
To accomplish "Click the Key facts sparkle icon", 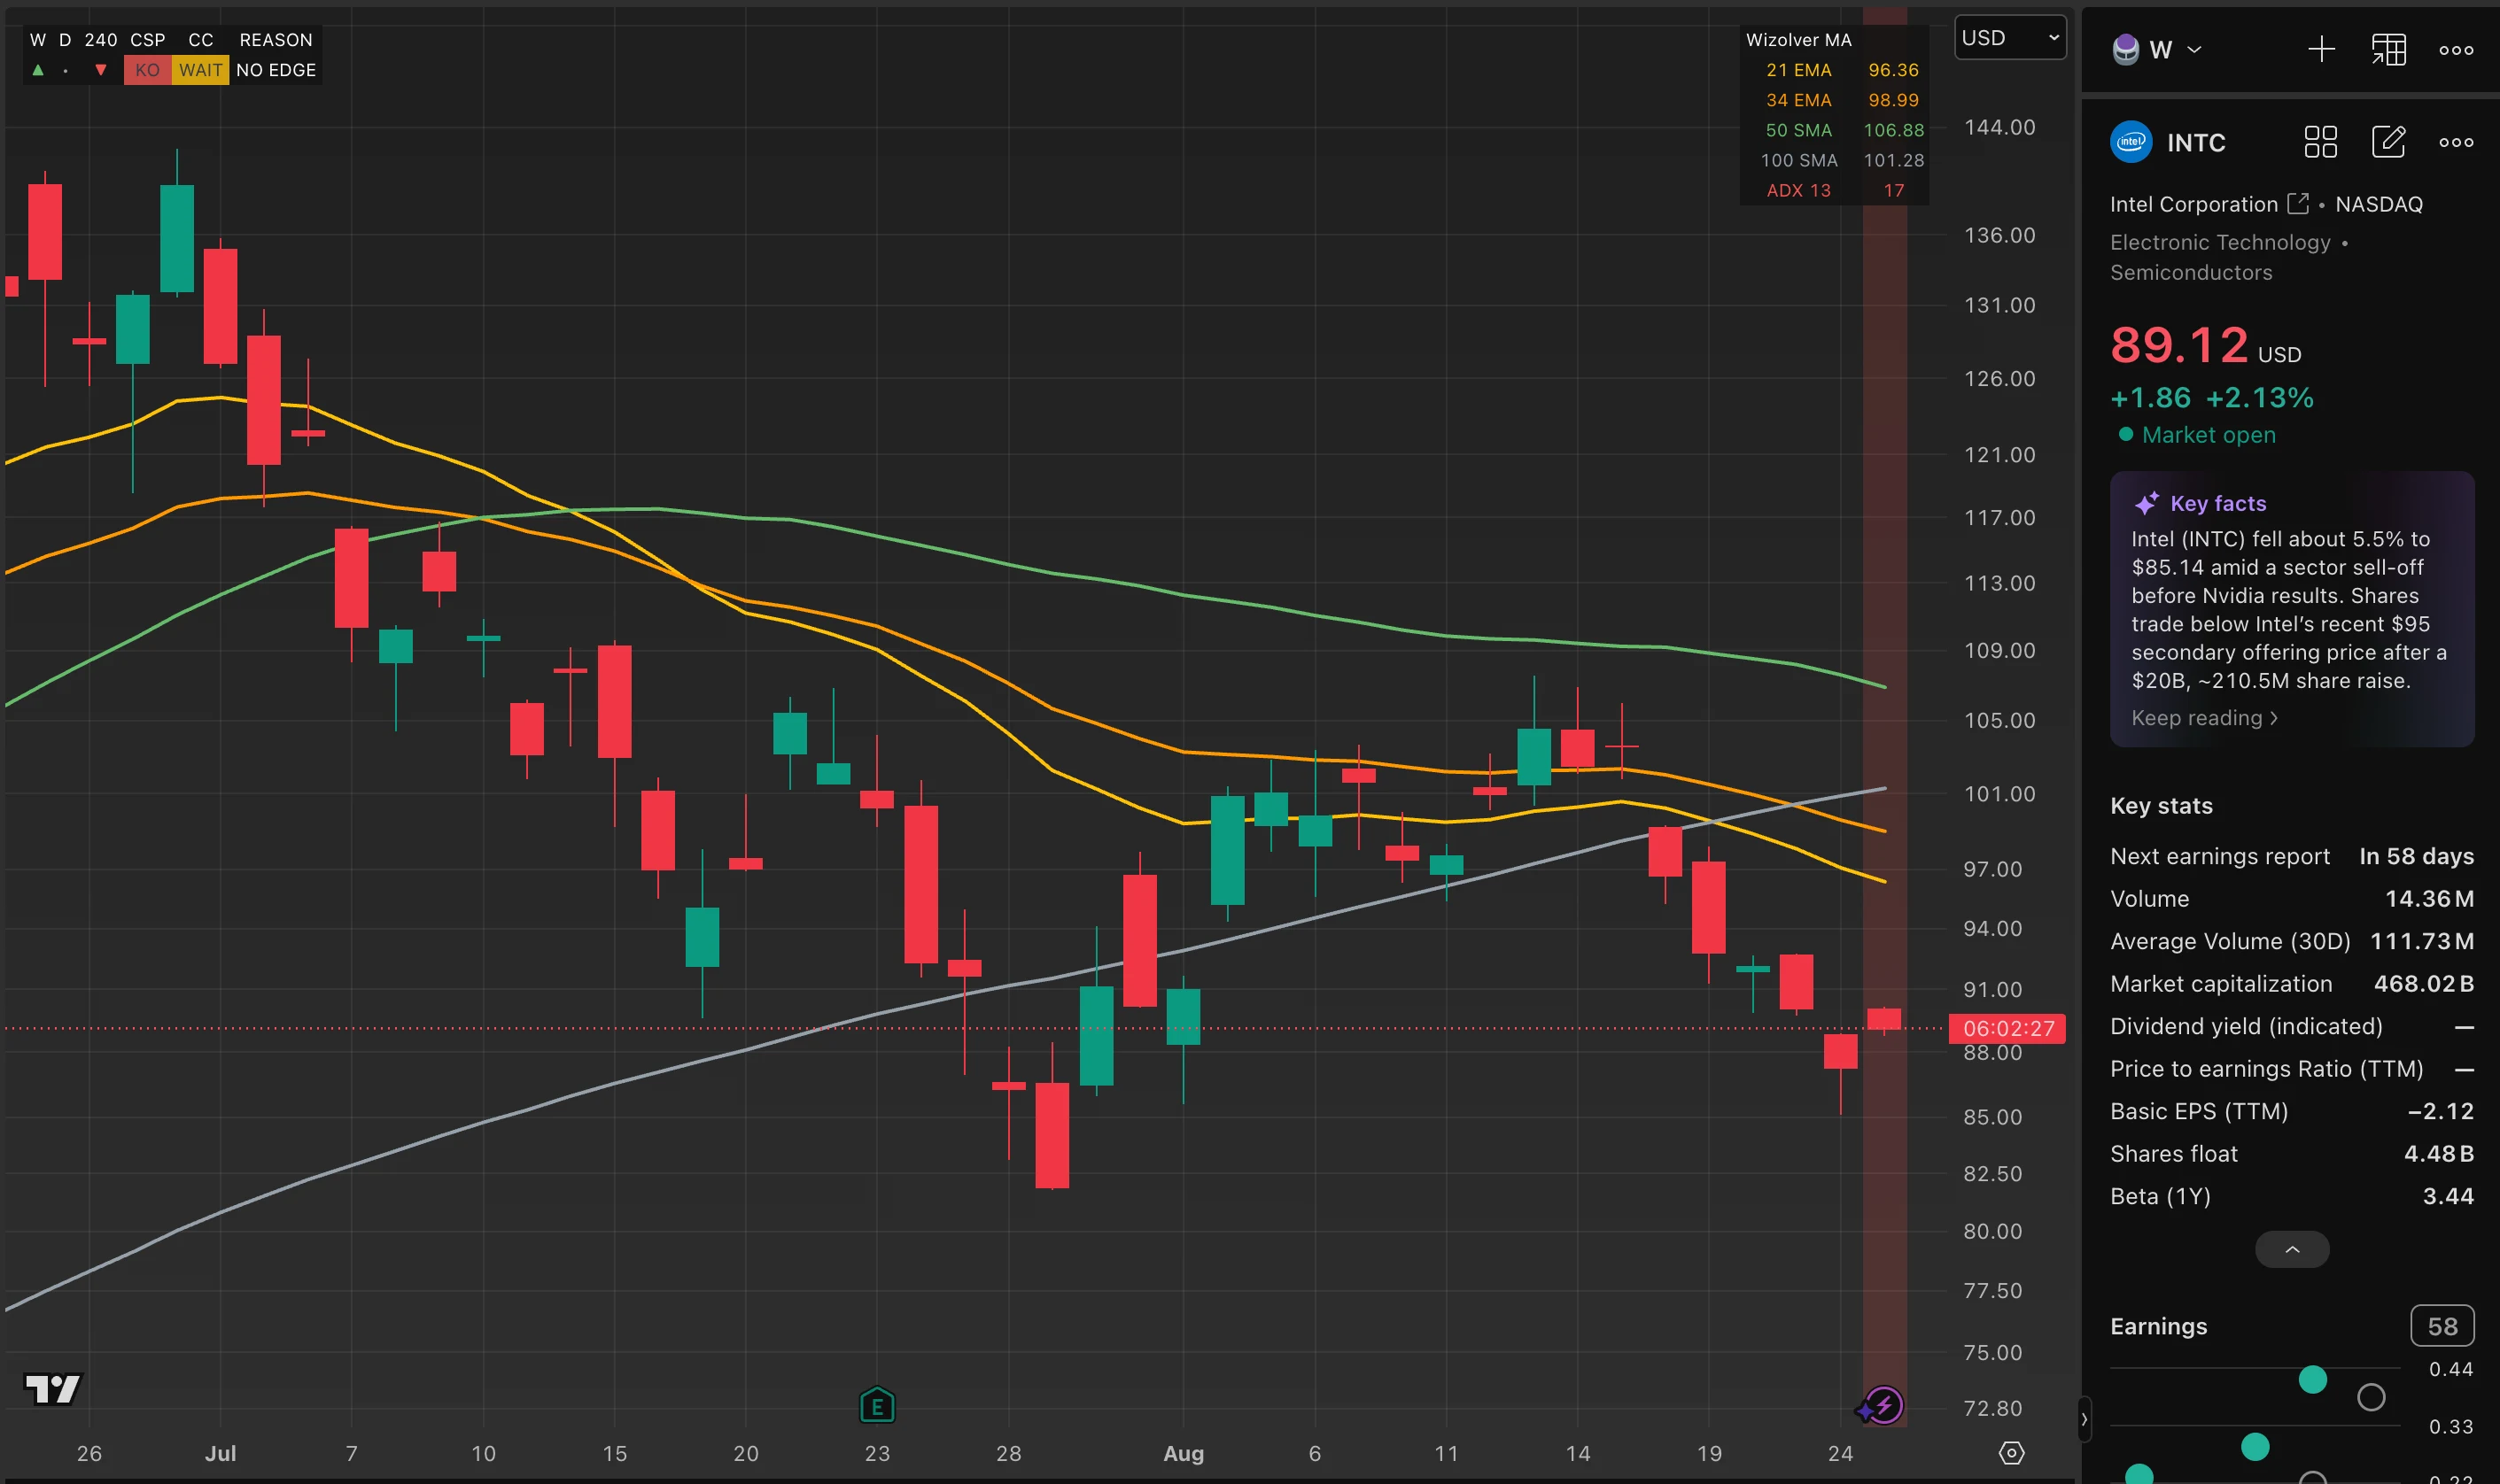I will [2146, 503].
